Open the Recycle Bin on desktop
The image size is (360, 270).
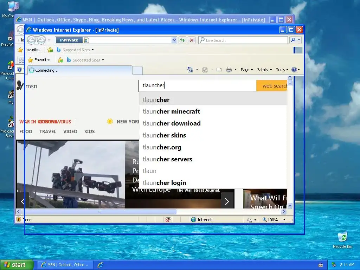click(x=342, y=240)
